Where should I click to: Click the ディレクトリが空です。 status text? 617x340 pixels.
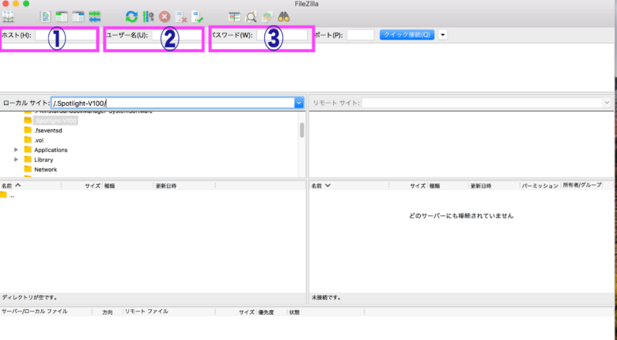point(30,297)
